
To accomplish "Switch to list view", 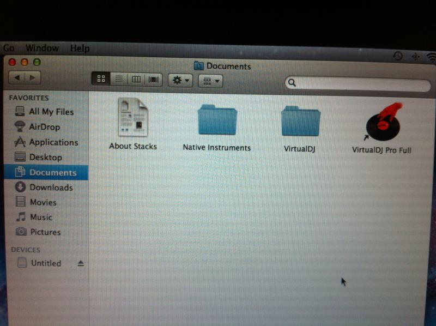I will 119,79.
